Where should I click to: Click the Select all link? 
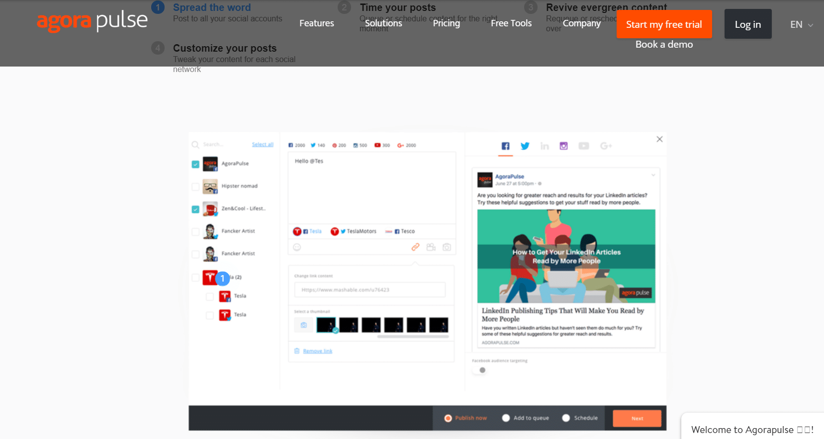tap(263, 145)
